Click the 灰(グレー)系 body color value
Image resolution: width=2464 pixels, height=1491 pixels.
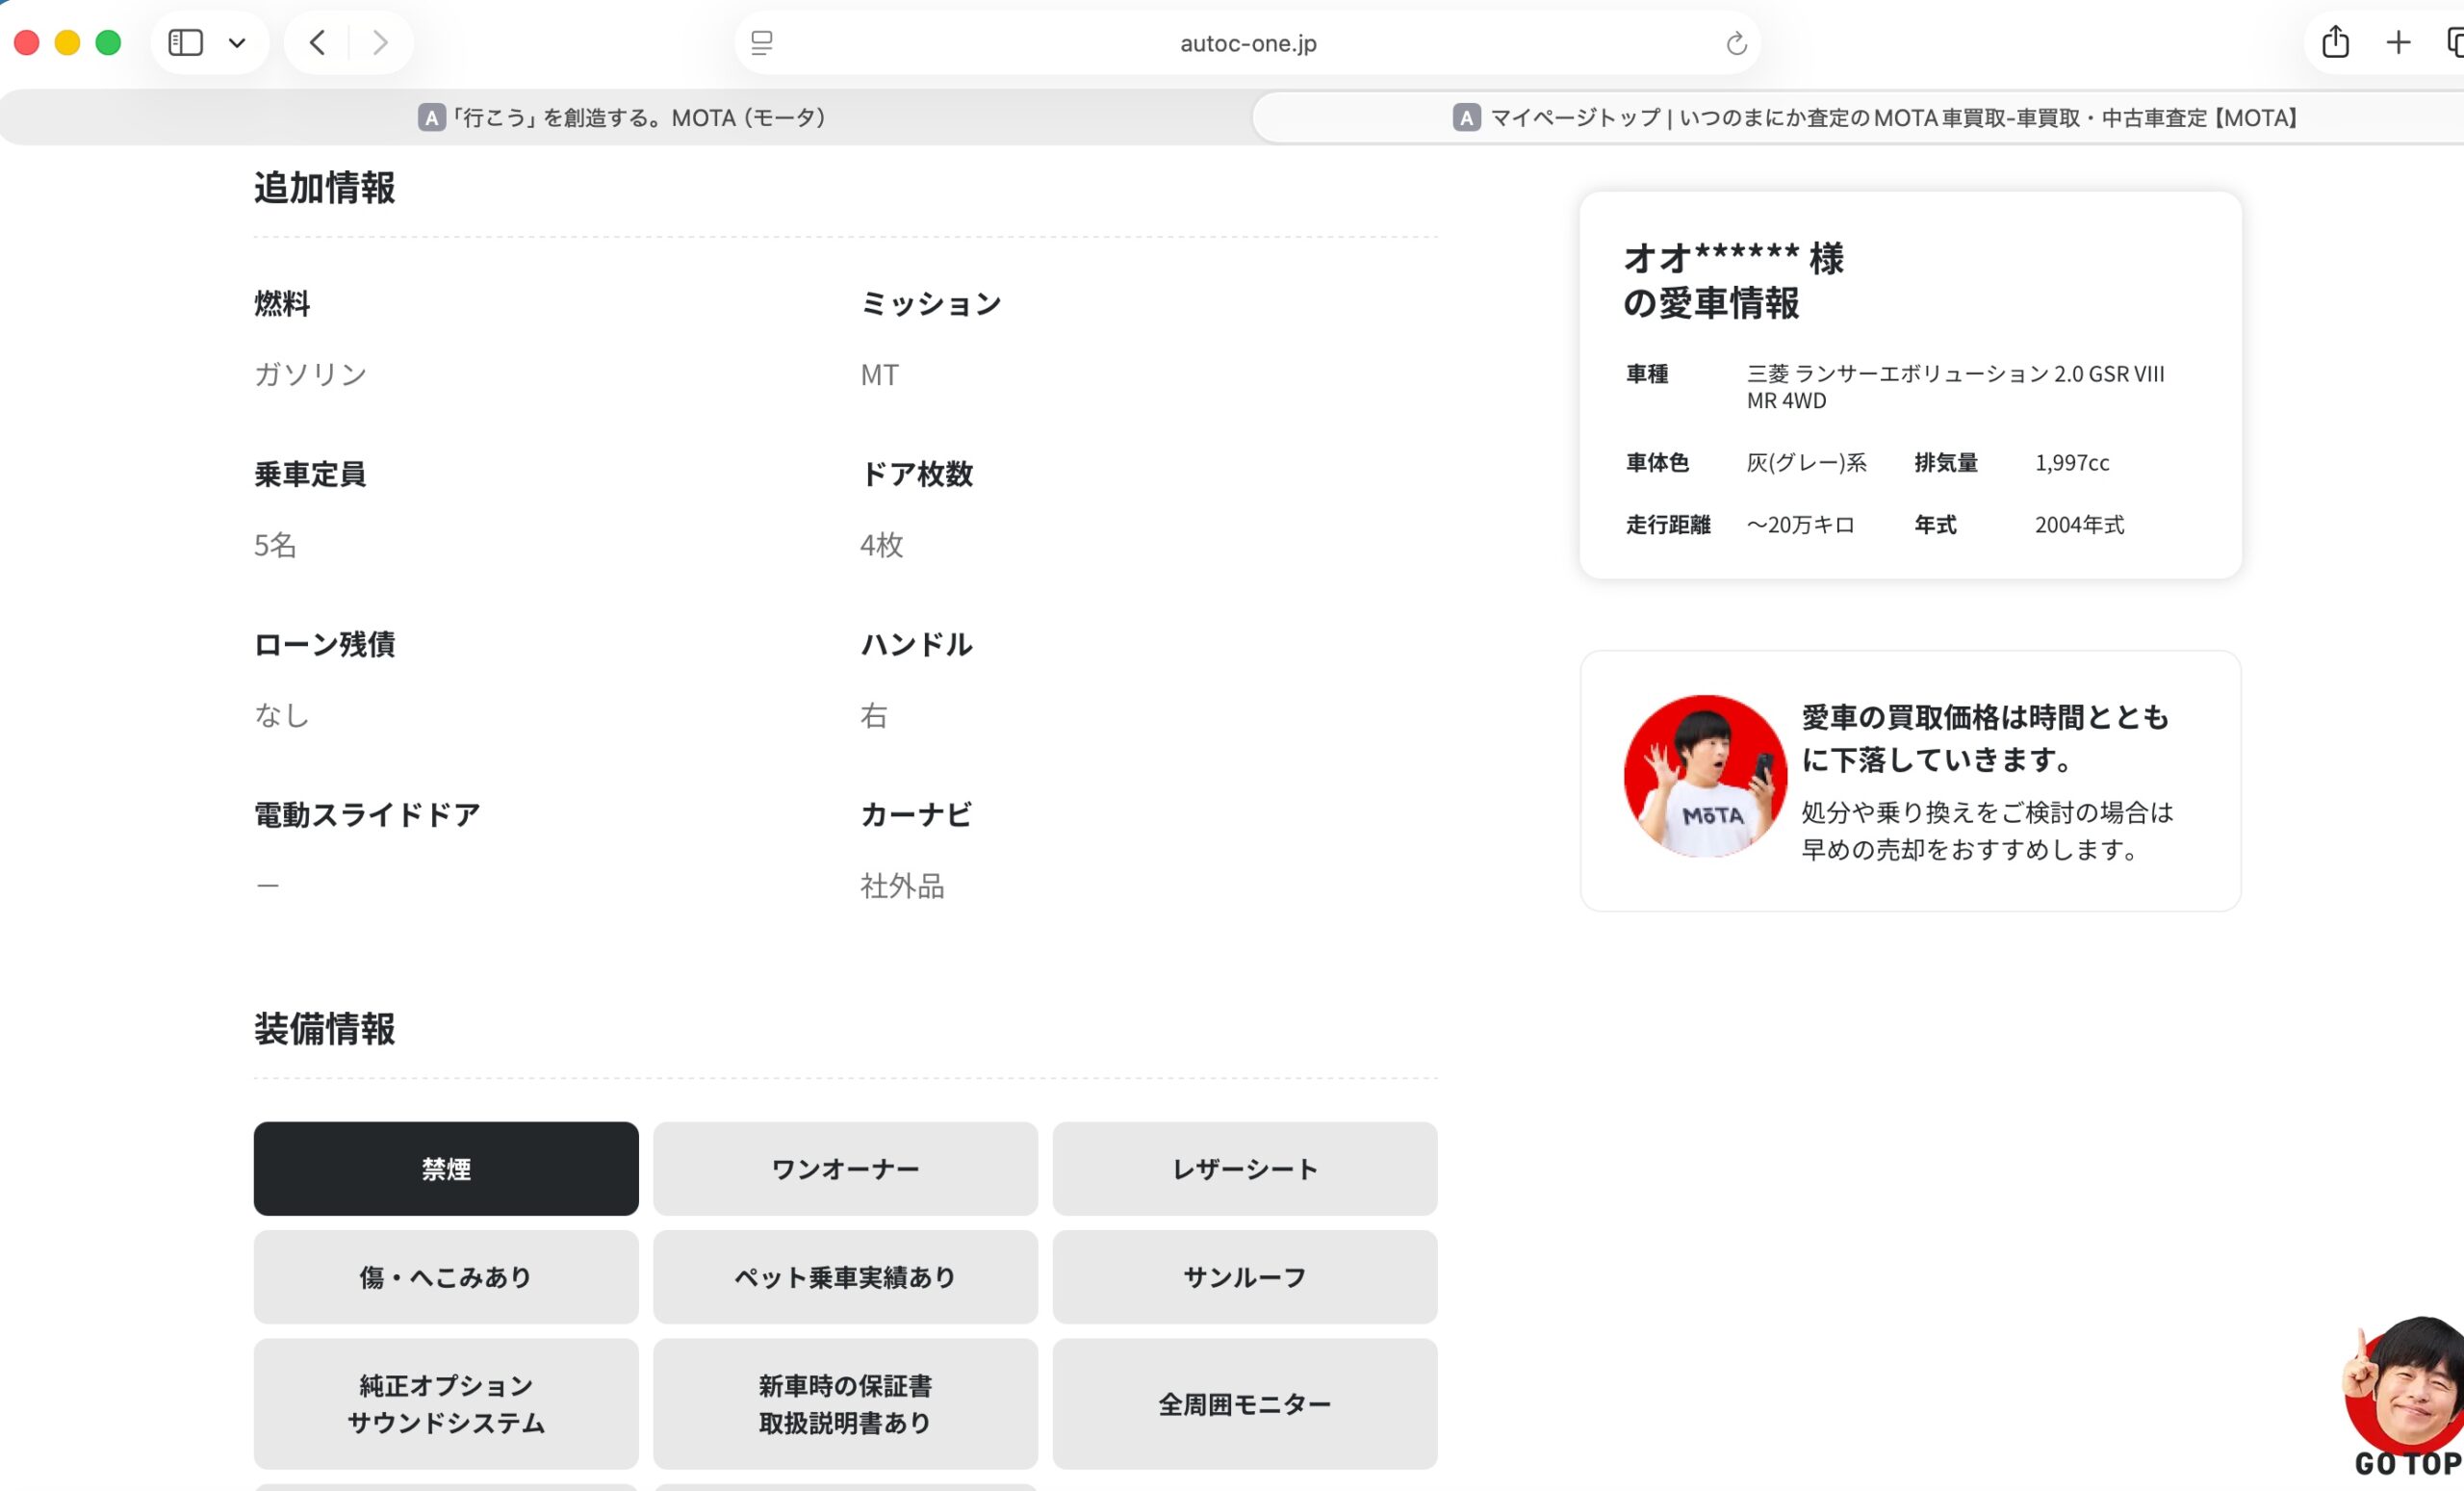tap(1806, 463)
